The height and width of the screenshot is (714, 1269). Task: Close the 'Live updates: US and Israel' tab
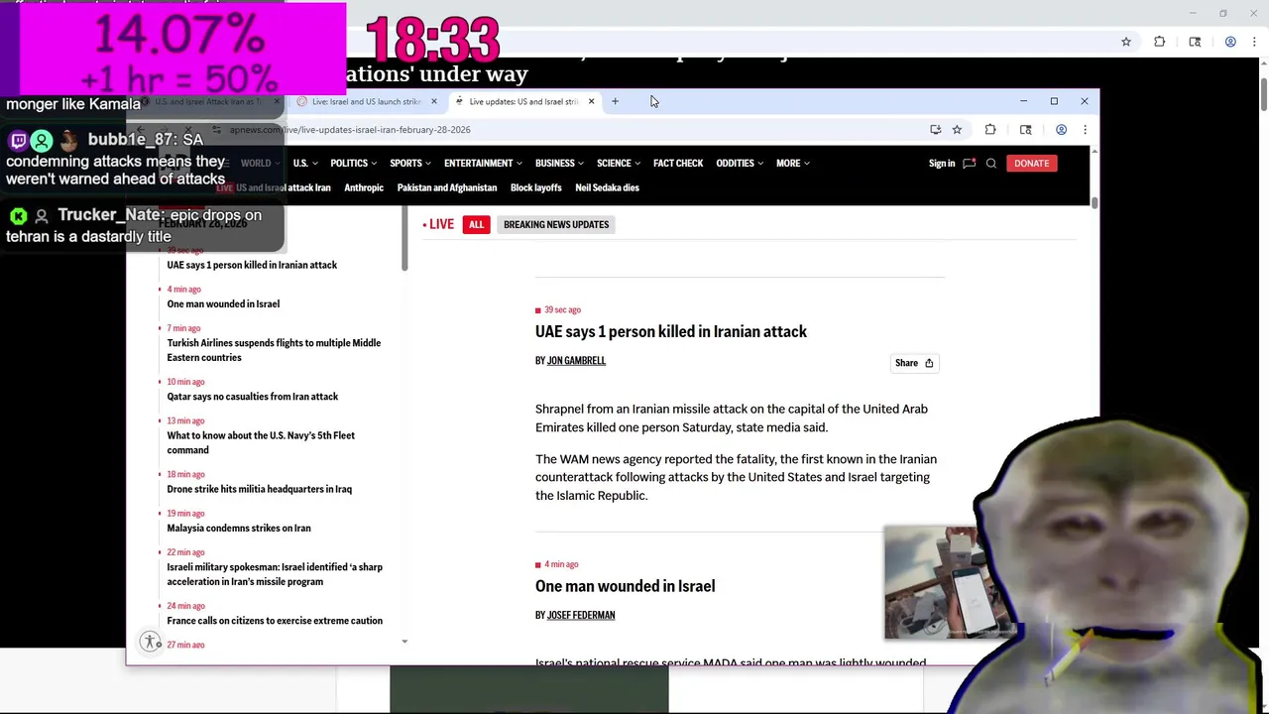[x=591, y=101]
